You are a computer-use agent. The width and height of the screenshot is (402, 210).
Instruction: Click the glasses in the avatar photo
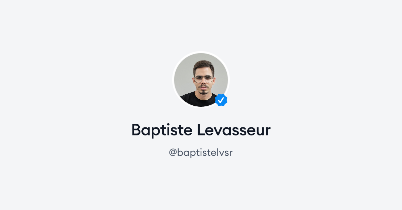tap(203, 79)
